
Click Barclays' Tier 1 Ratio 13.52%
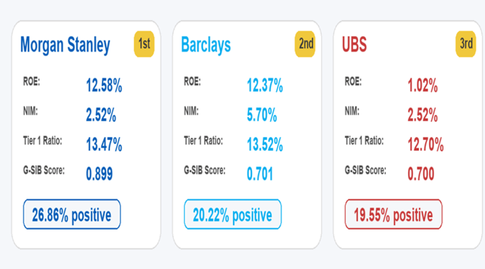click(265, 144)
